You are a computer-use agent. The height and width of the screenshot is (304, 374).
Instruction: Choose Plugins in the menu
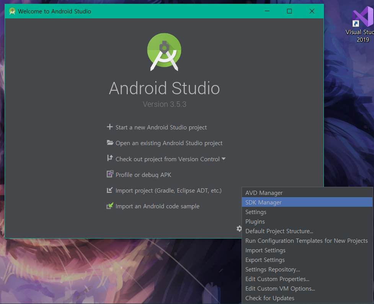pyautogui.click(x=307, y=221)
